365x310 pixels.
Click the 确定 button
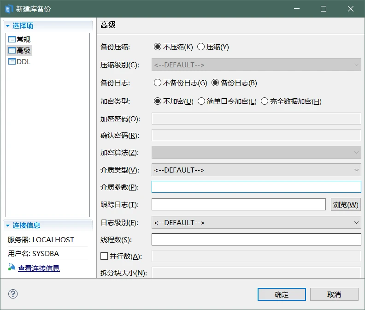pyautogui.click(x=282, y=294)
